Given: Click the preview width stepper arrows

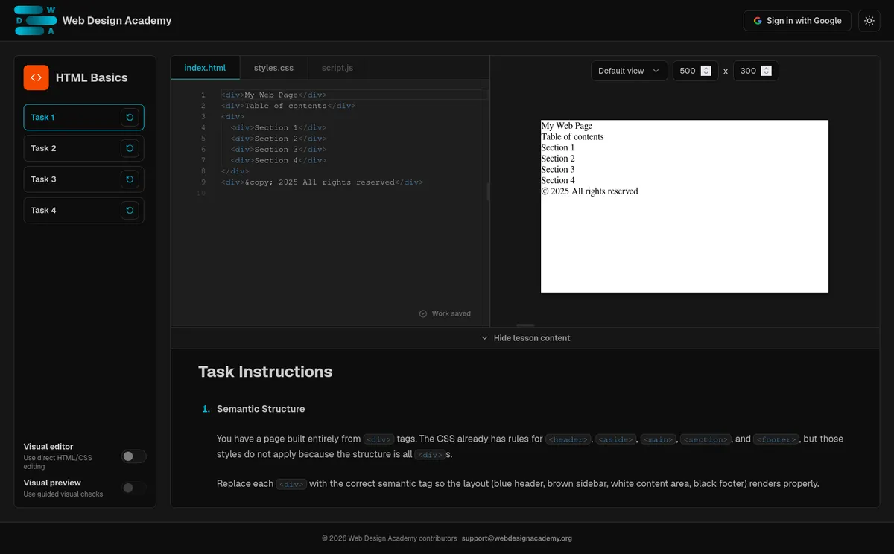Looking at the screenshot, I should [x=706, y=71].
